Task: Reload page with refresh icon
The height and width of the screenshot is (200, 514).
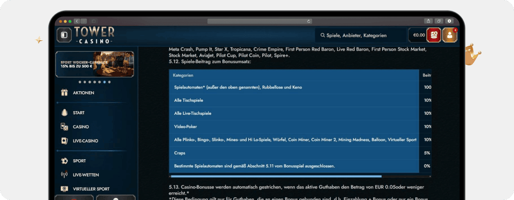Action: coord(308,21)
